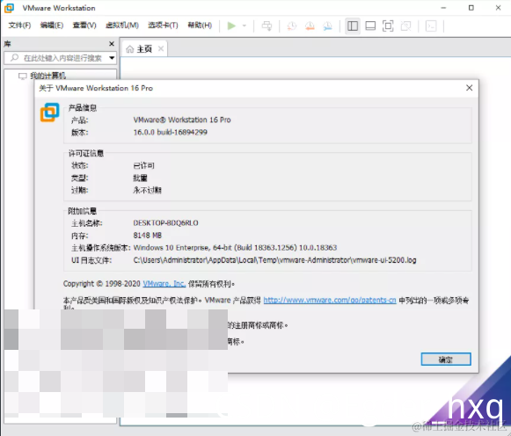The width and height of the screenshot is (511, 436).
Task: Click the VMware logo in About dialog
Action: point(50,113)
